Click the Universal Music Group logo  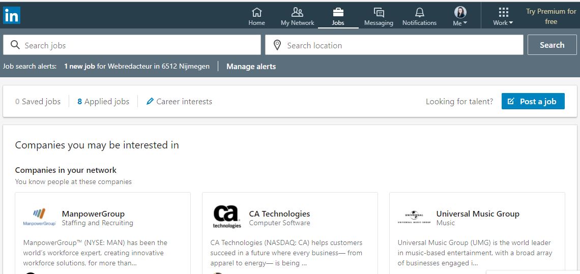[414, 217]
